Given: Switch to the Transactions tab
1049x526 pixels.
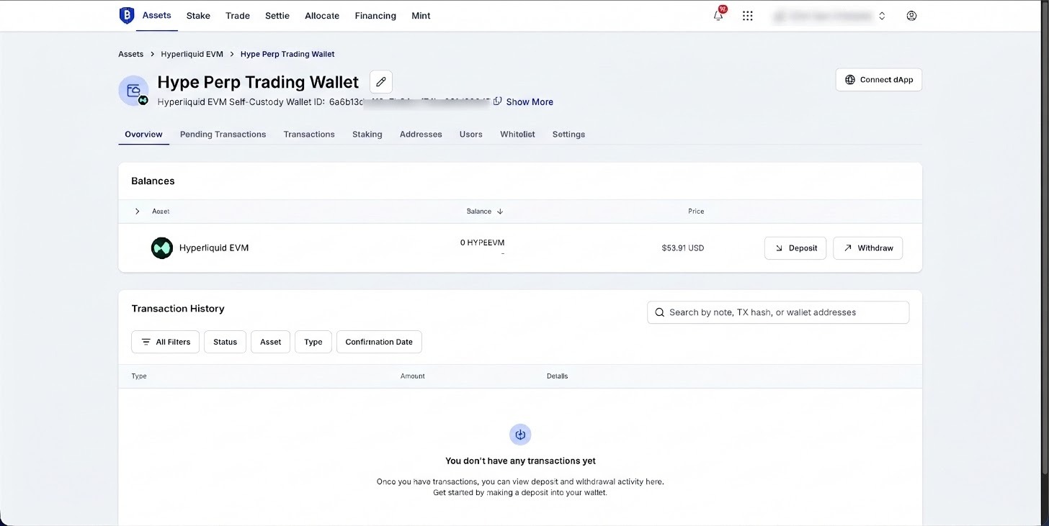Looking at the screenshot, I should click(309, 135).
